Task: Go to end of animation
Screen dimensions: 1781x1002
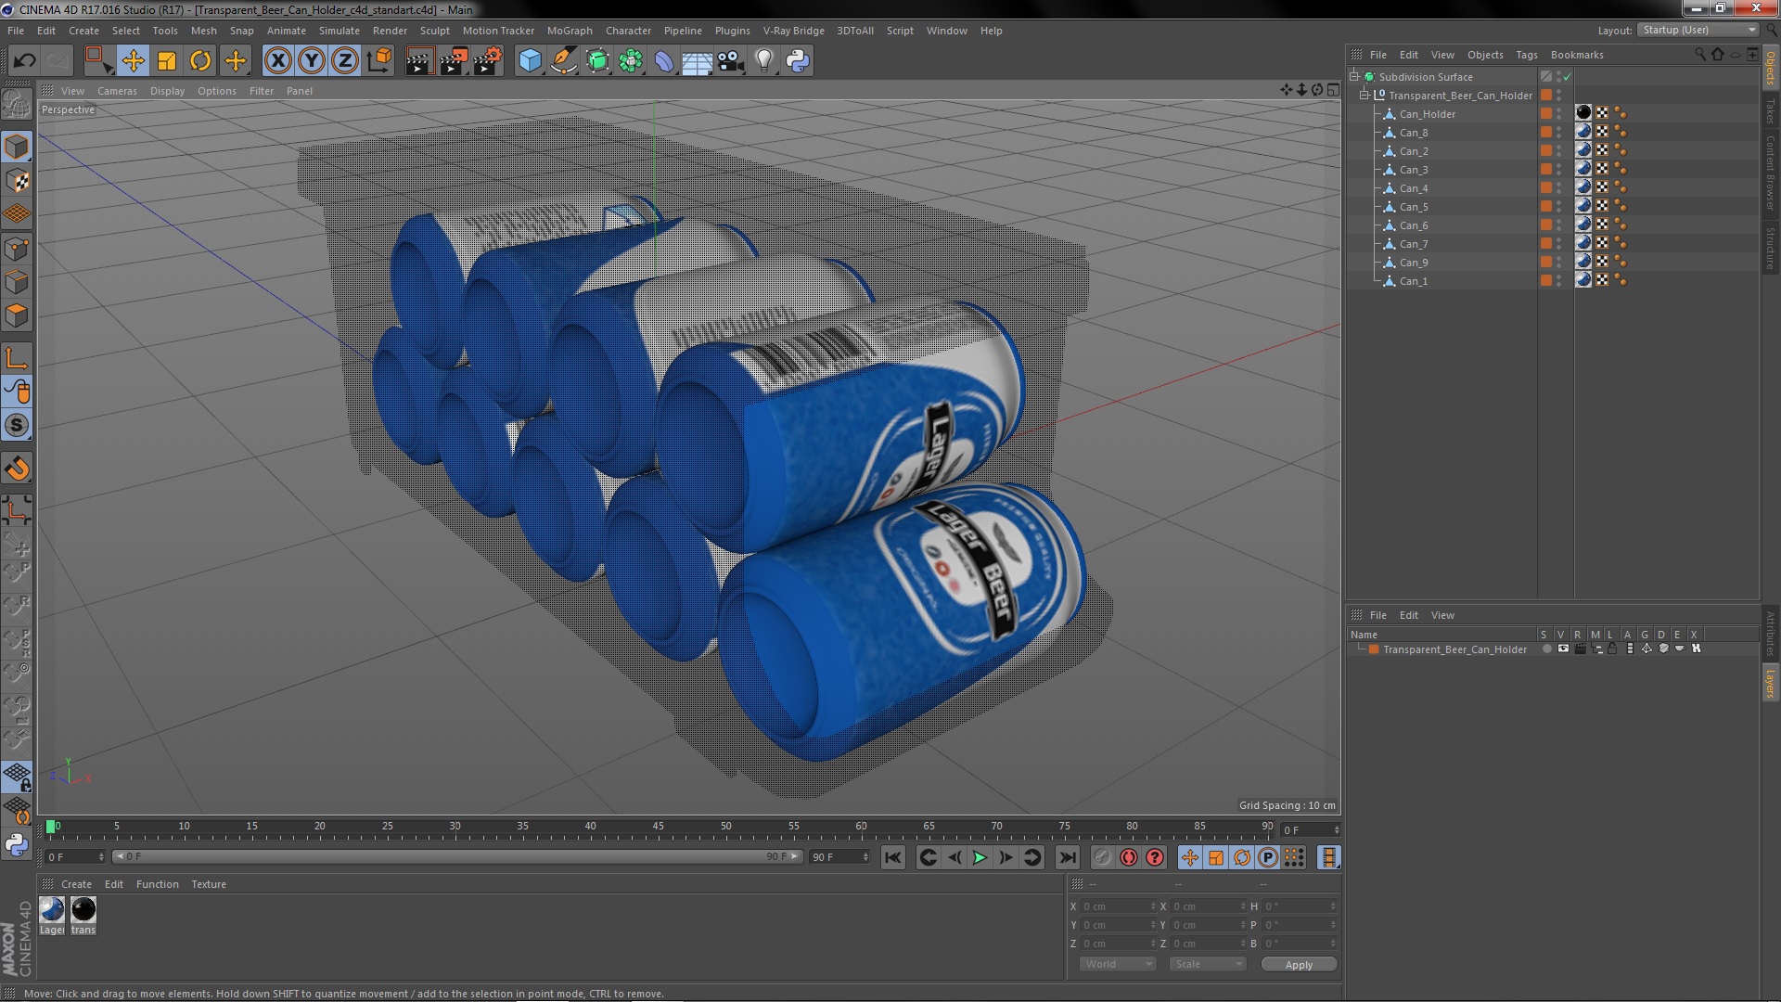Action: 1067,858
